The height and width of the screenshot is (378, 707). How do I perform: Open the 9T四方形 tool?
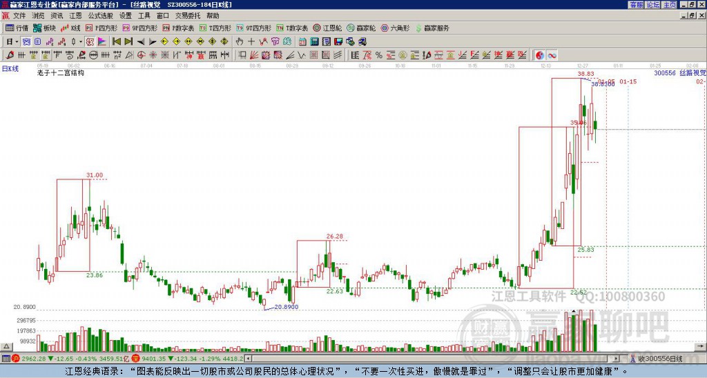(254, 28)
